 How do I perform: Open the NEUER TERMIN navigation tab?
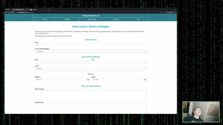pyautogui.click(x=92, y=19)
